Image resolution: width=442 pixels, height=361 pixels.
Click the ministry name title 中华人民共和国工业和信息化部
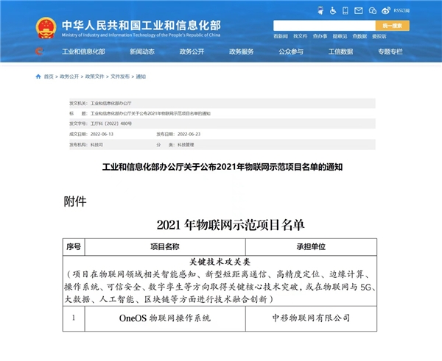tap(141, 25)
